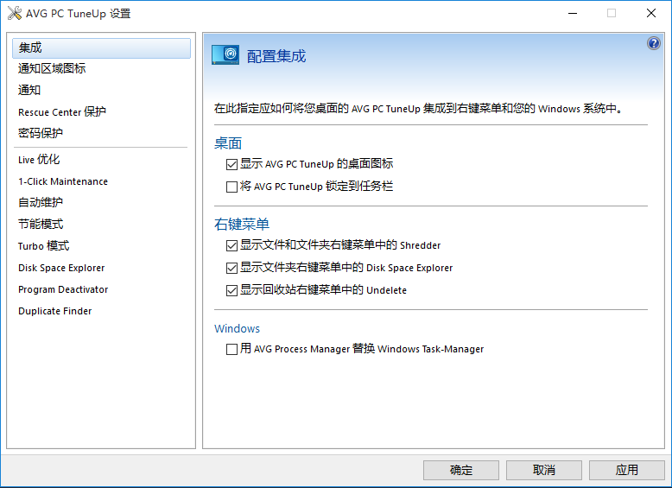Viewport: 672px width, 488px height.
Task: Click the 确定 button
Action: tap(461, 470)
